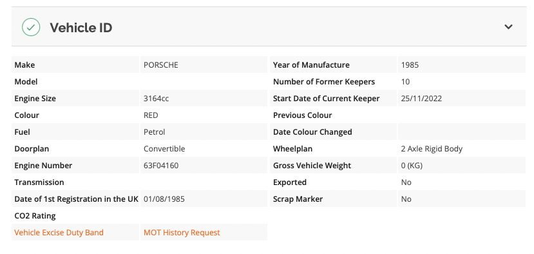This screenshot has height=254, width=534.
Task: Select the PORSCHE make value
Action: point(161,64)
